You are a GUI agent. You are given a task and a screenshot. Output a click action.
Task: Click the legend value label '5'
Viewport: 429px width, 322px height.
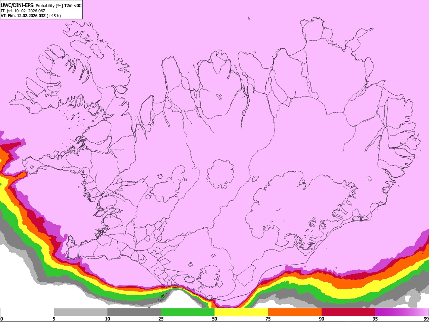[54, 319]
